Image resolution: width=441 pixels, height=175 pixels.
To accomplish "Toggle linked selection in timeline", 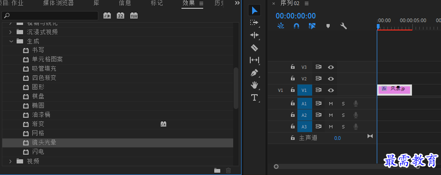I will (x=312, y=26).
